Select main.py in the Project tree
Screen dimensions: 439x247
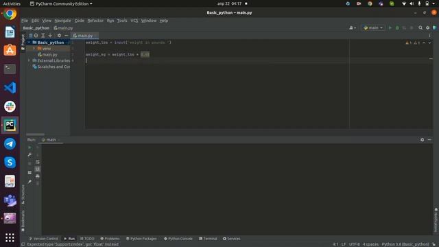(x=49, y=55)
